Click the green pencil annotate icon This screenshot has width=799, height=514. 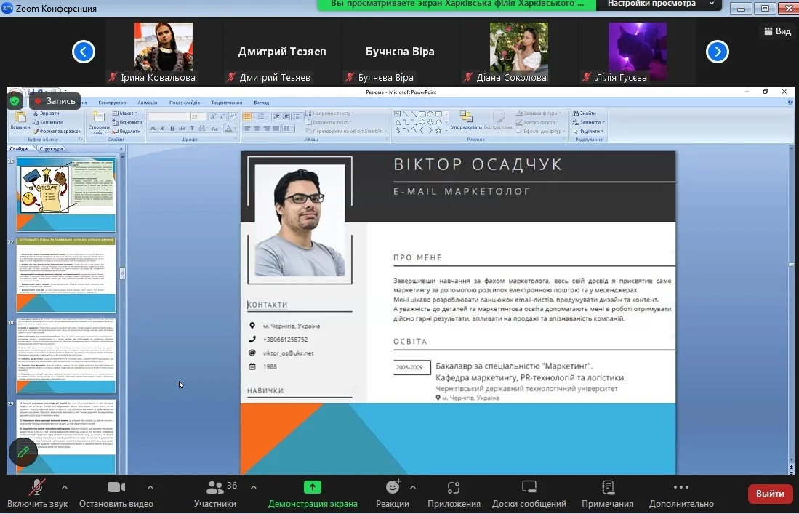[x=23, y=452]
